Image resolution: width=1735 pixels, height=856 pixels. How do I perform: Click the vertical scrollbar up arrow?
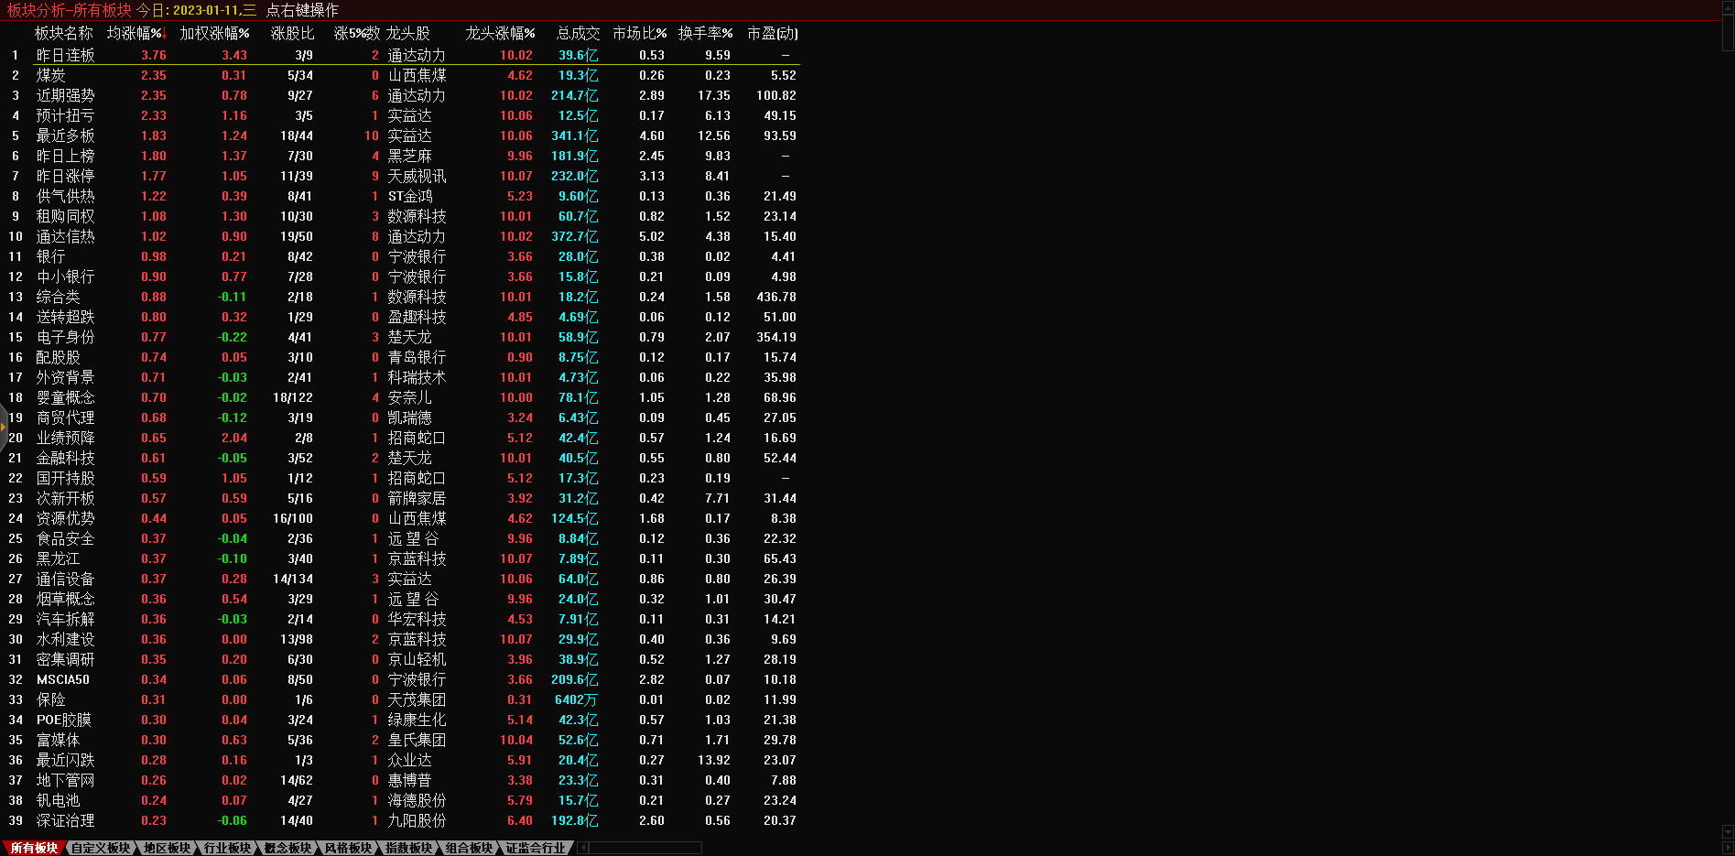pos(1728,7)
